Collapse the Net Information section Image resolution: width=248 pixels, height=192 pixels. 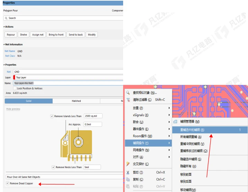click(x=4, y=44)
